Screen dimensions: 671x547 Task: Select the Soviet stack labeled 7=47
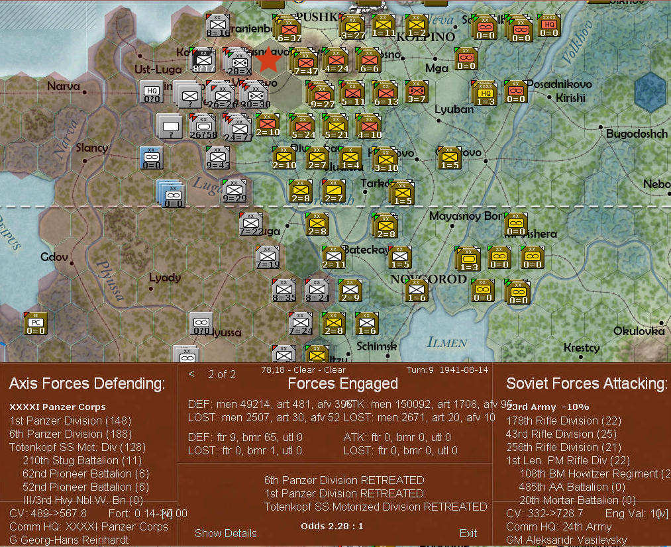tap(305, 62)
